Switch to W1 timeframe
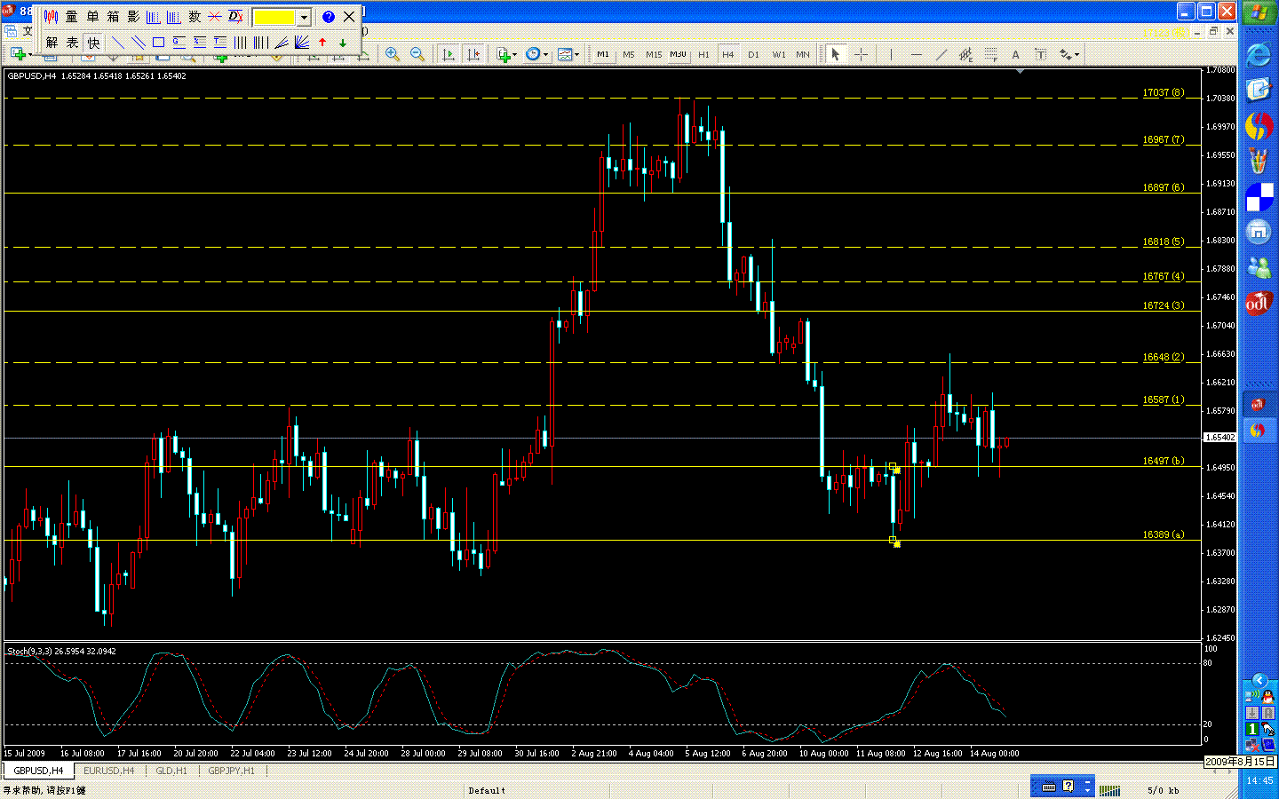 tap(779, 54)
